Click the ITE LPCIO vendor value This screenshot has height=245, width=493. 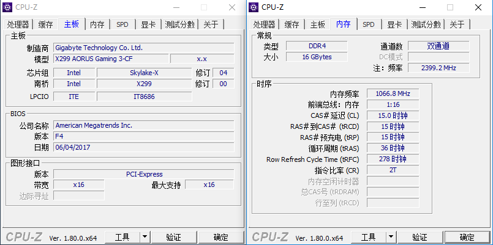click(x=74, y=97)
